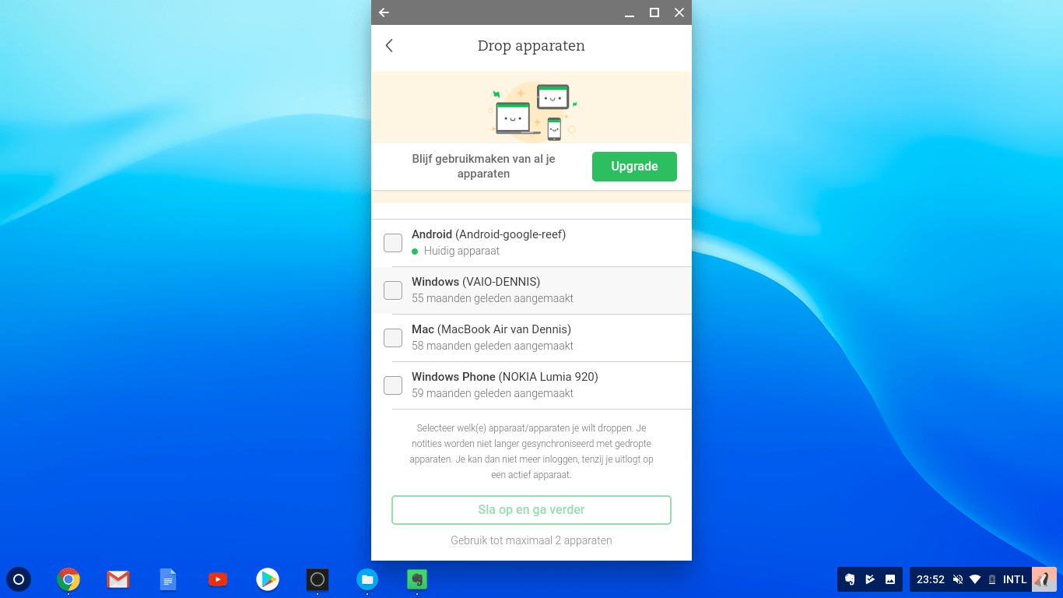Screen dimensions: 1063x598
Task: Click 'Windows (VAIO-DENNIS)' device name
Action: click(x=475, y=282)
